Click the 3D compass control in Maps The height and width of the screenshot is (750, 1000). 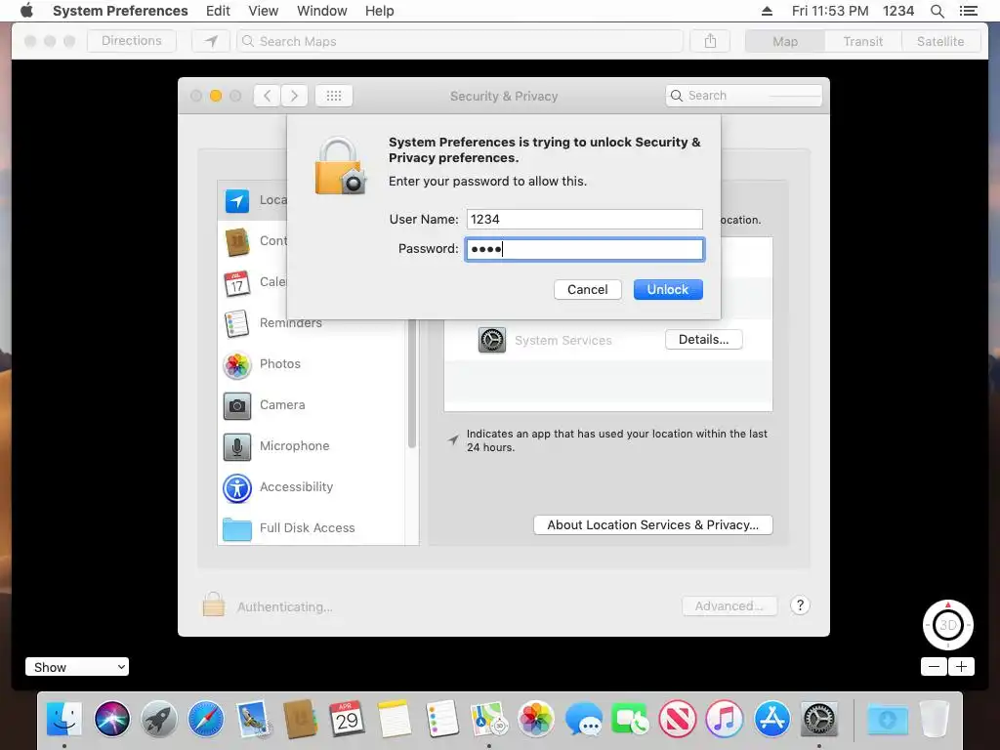(947, 625)
